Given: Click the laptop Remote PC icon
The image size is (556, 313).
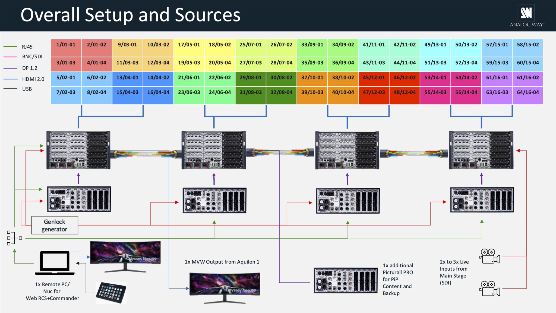Looking at the screenshot, I should 55,263.
